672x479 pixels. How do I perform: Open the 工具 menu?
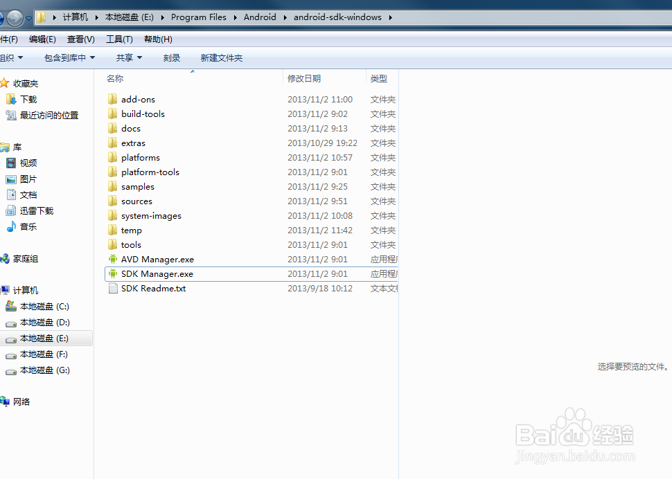pos(118,39)
